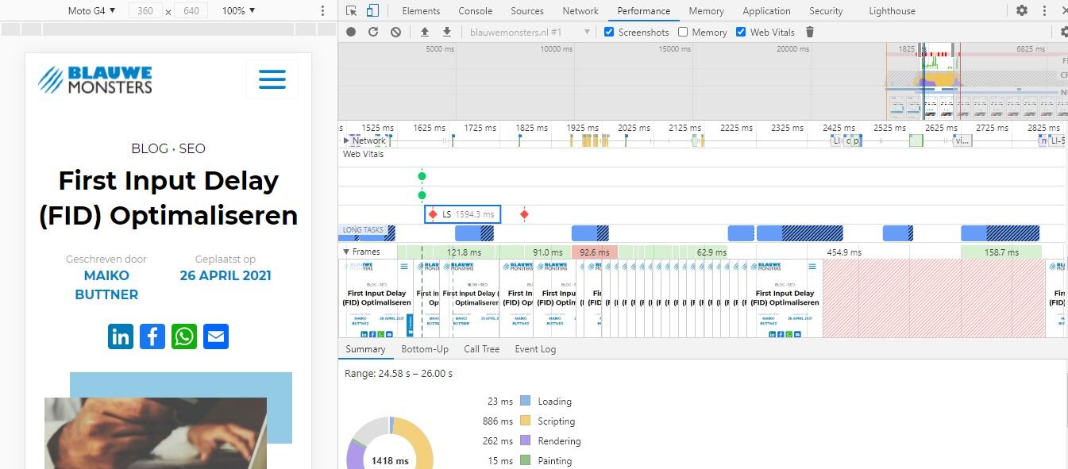Share the article via LinkedIn icon

(x=121, y=336)
